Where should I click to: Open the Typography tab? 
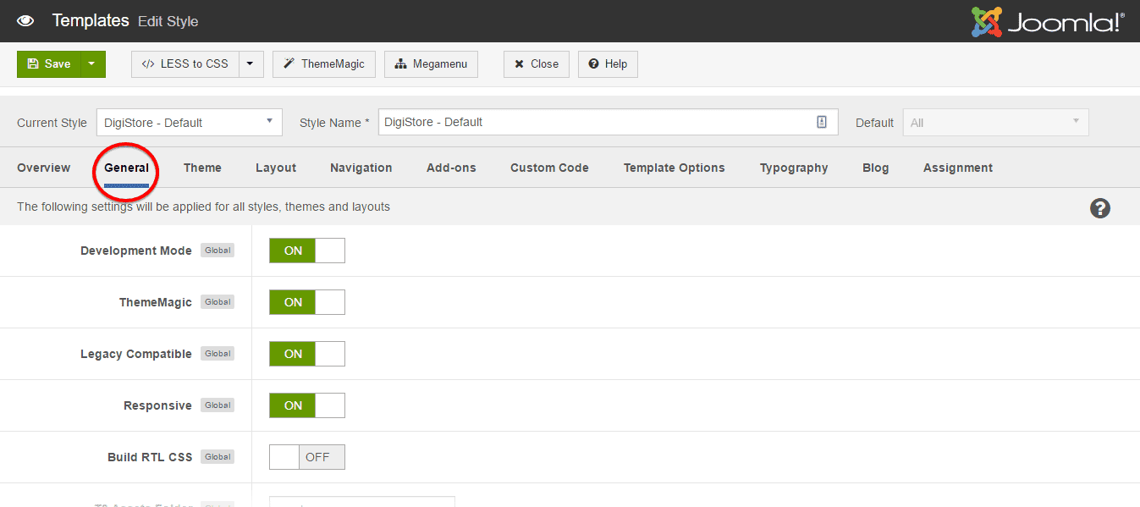793,168
